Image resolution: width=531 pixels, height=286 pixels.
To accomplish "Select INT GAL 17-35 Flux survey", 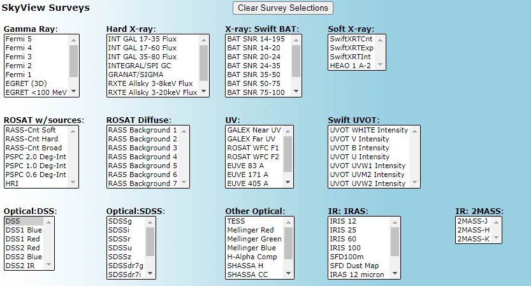I will [x=153, y=39].
